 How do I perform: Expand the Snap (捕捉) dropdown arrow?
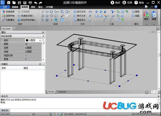click(x=146, y=24)
